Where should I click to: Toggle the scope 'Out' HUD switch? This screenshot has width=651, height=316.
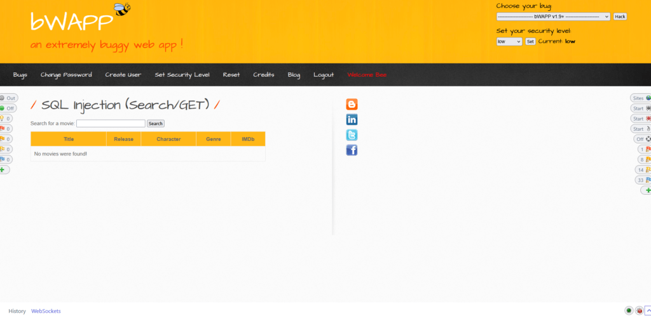[8, 98]
